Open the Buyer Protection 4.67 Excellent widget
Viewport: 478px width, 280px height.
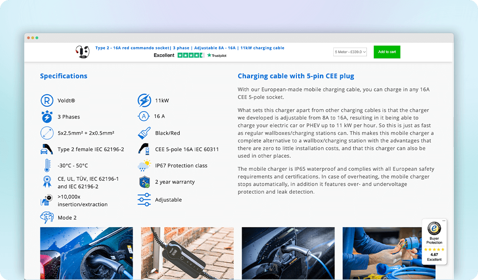[x=434, y=241]
